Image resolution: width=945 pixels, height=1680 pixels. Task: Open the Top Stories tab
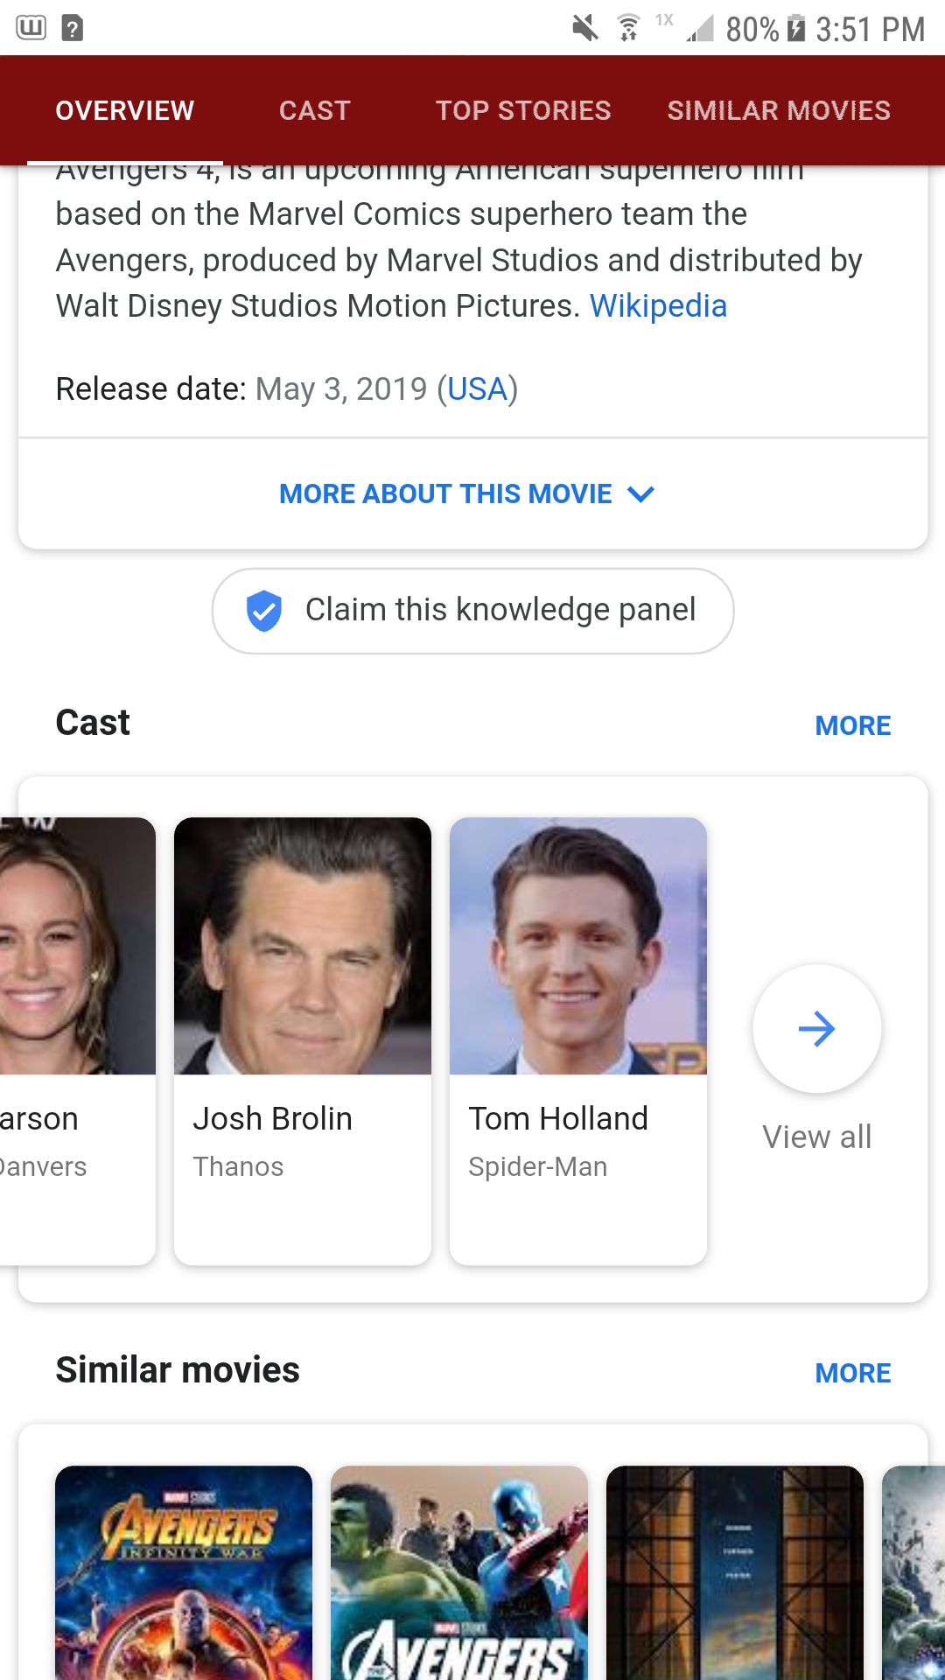tap(523, 110)
